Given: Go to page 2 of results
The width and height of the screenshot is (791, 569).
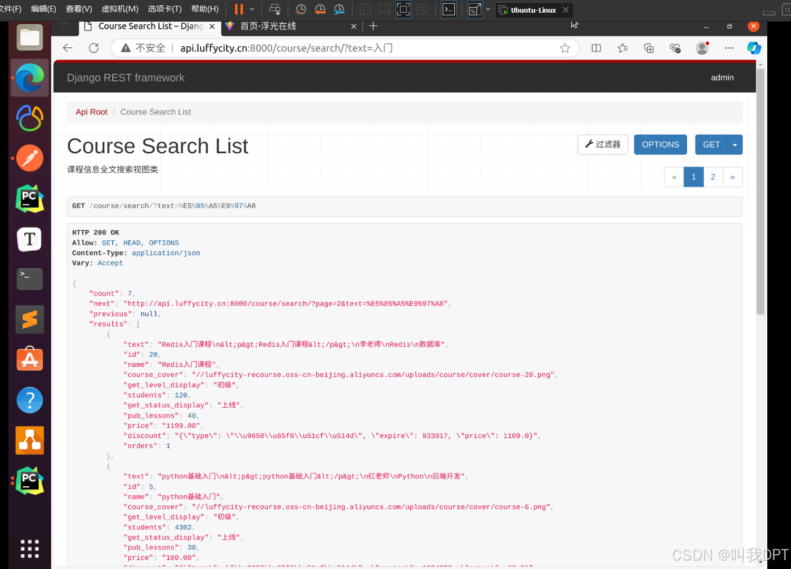Looking at the screenshot, I should coord(713,177).
